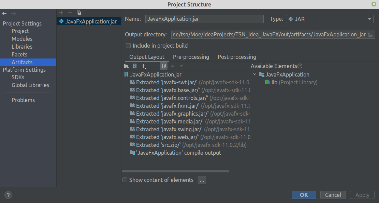Open Modules settings page
The height and width of the screenshot is (203, 379).
[x=22, y=39]
